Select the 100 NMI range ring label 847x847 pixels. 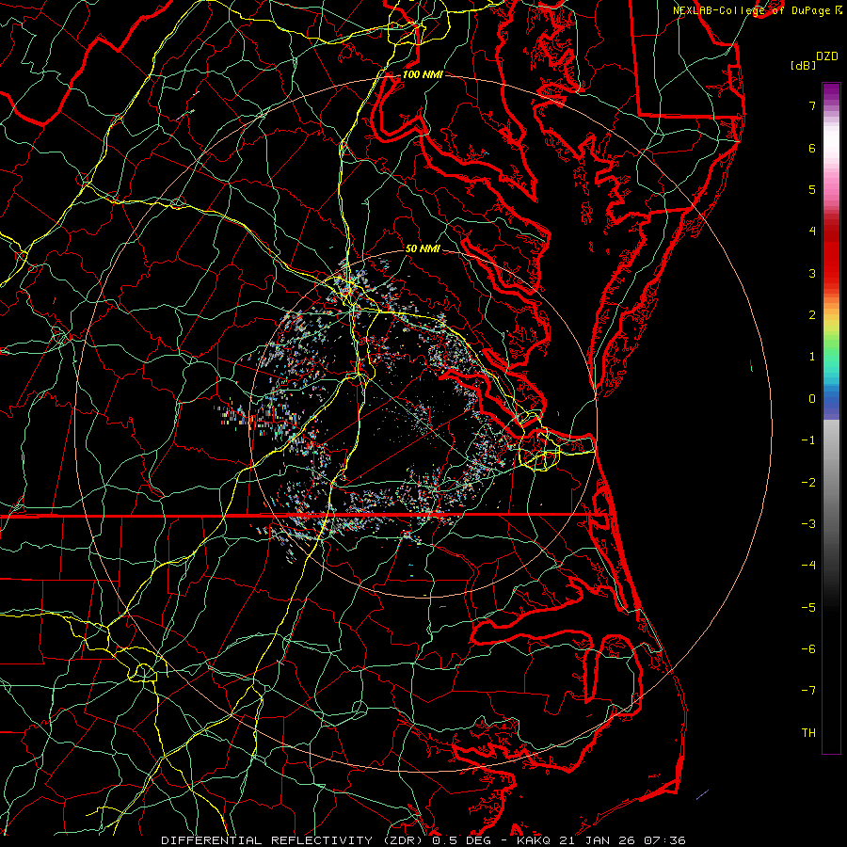coord(422,74)
